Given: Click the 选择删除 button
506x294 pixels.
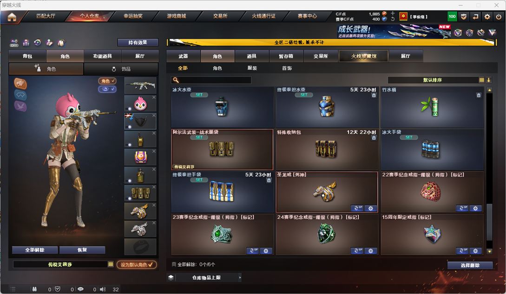Looking at the screenshot, I should click(x=470, y=265).
